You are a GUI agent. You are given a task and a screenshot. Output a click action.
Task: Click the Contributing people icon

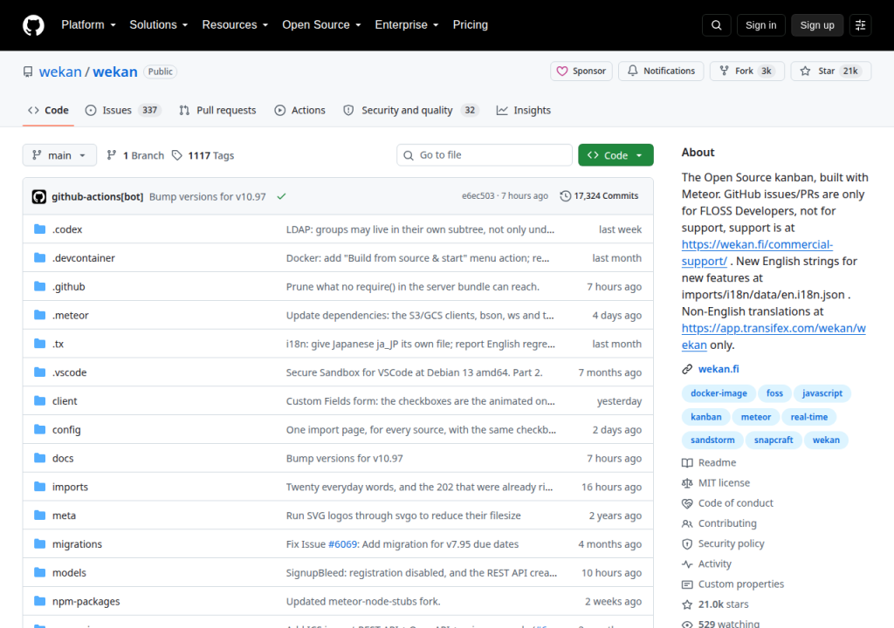coord(687,523)
